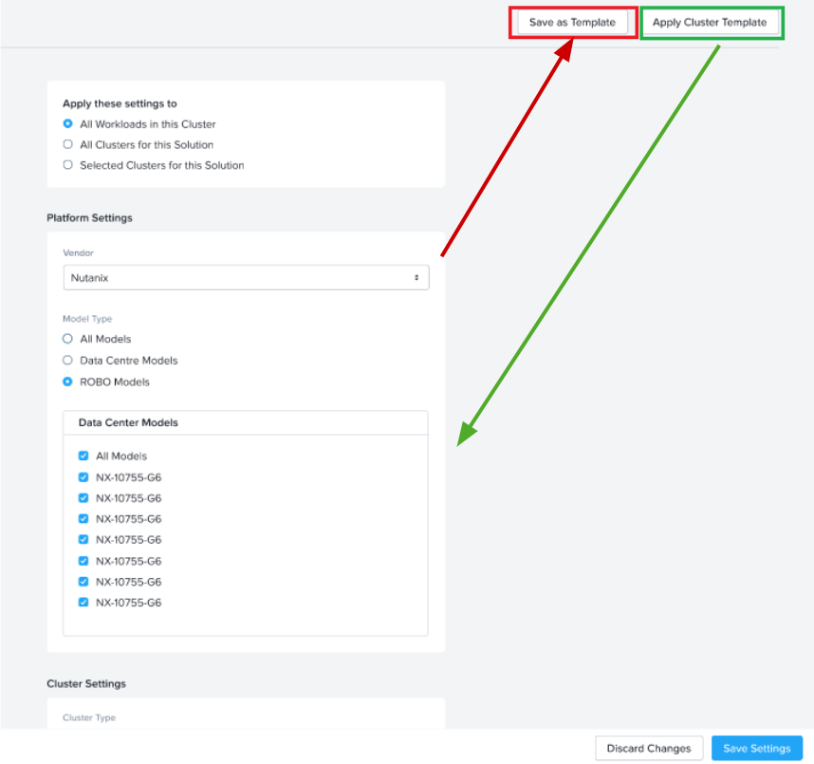
Task: Toggle the All Models checkbox in Data Center Models
Action: tap(83, 456)
